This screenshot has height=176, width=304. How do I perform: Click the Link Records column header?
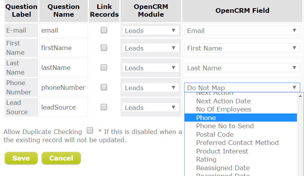[x=104, y=10]
